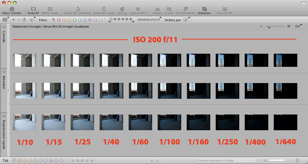Click the largest thumbnail size icon
This screenshot has height=164, width=308.
(289, 26)
